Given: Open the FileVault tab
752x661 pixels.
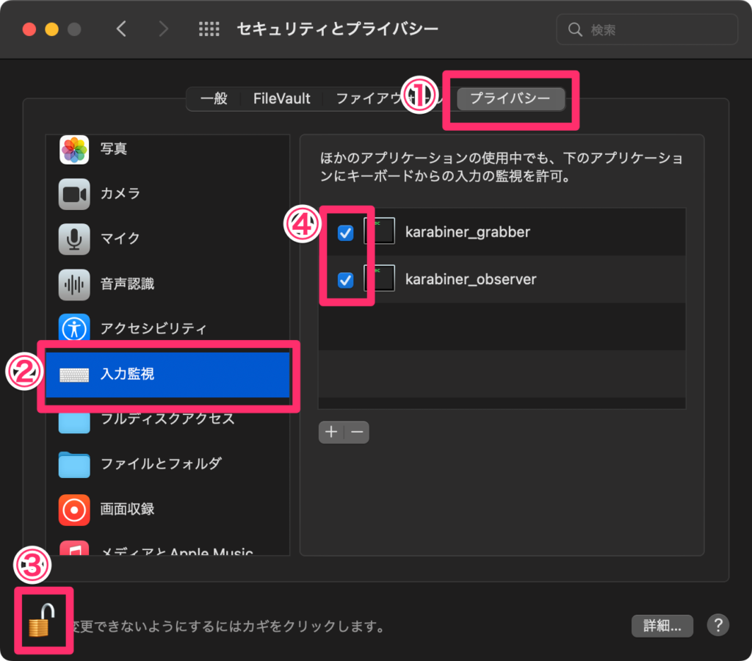Looking at the screenshot, I should (282, 98).
